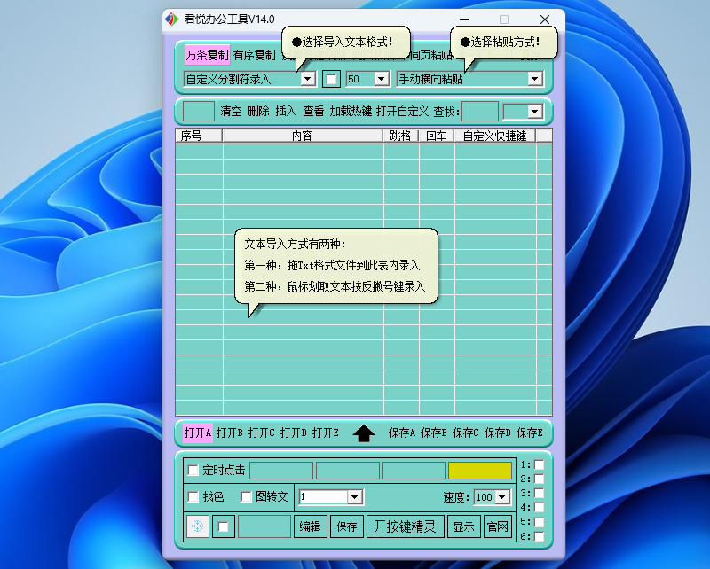This screenshot has height=569, width=710.
Task: Click the 保存 button in bottom row
Action: coord(347,526)
